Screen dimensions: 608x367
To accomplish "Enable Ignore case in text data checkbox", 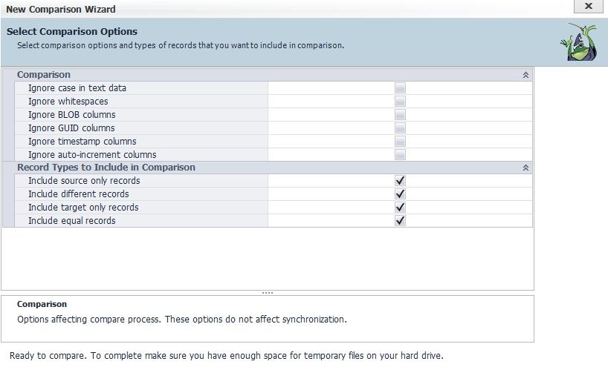I will tap(400, 88).
